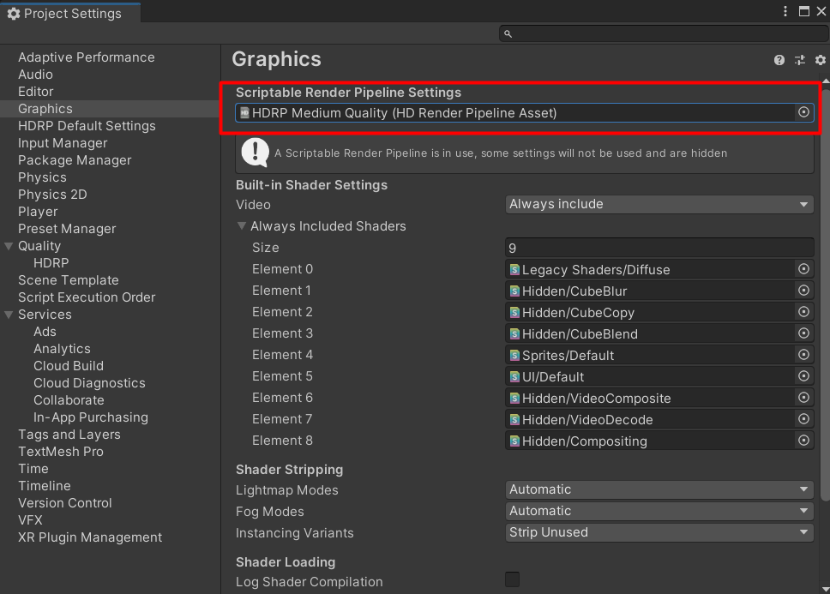Screen dimensions: 830x594
Task: Open object picker for UI/Default
Action: pos(803,376)
